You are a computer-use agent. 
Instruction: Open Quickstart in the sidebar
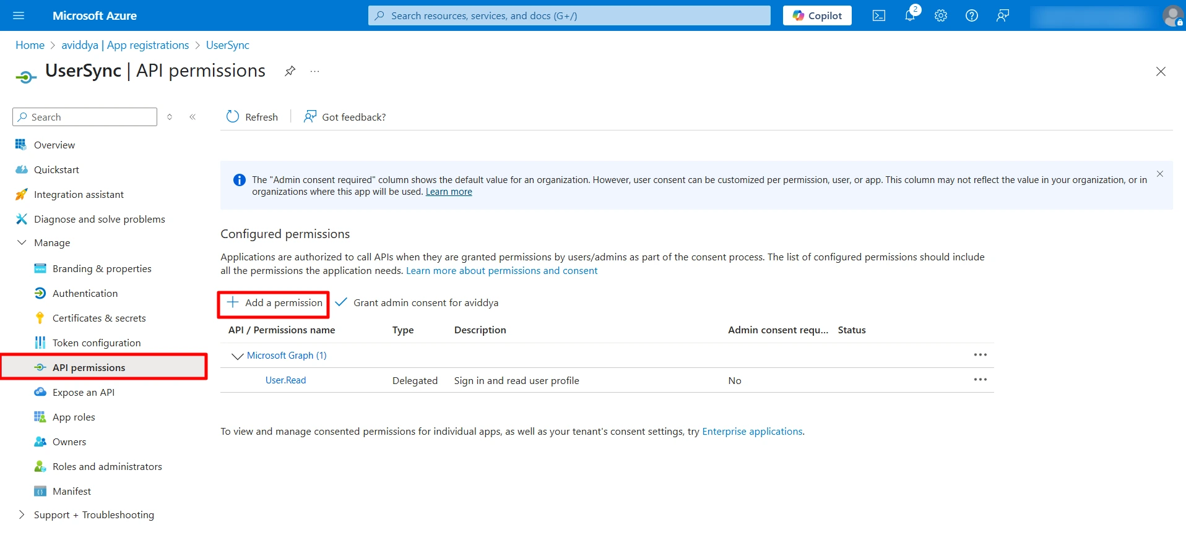56,169
